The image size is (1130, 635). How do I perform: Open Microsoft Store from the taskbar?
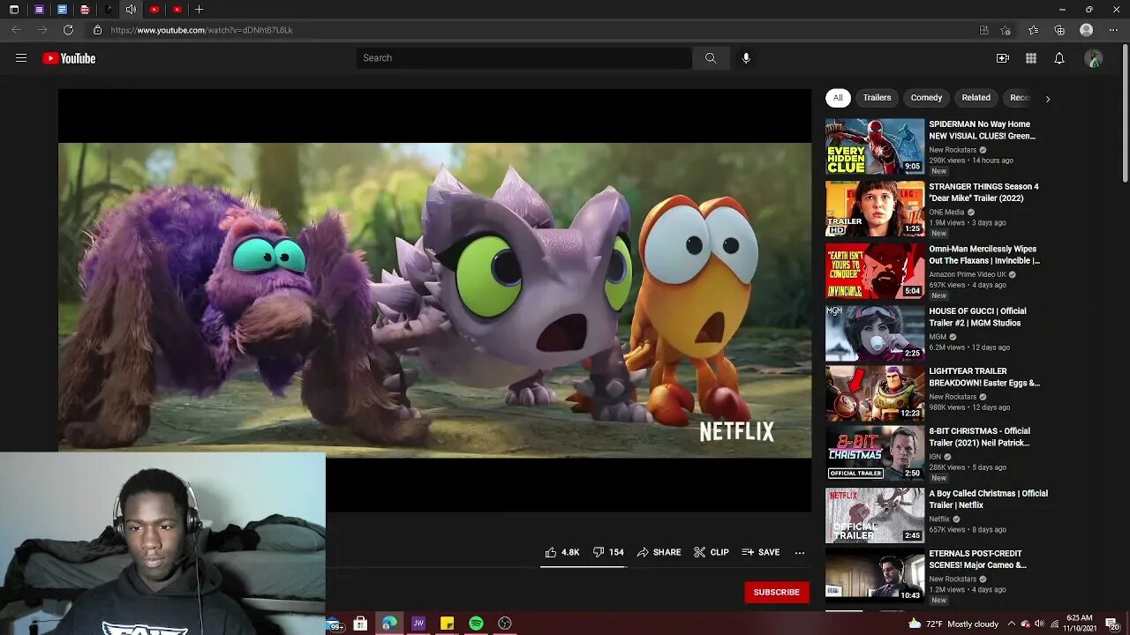click(x=360, y=624)
